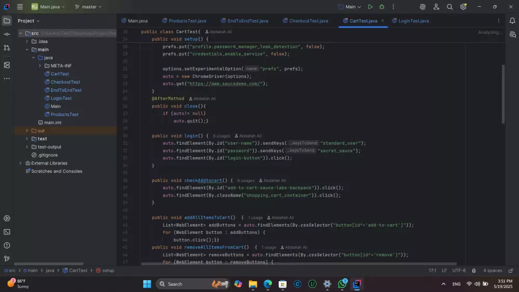Collapse the main folder
519x292 pixels.
[27, 49]
